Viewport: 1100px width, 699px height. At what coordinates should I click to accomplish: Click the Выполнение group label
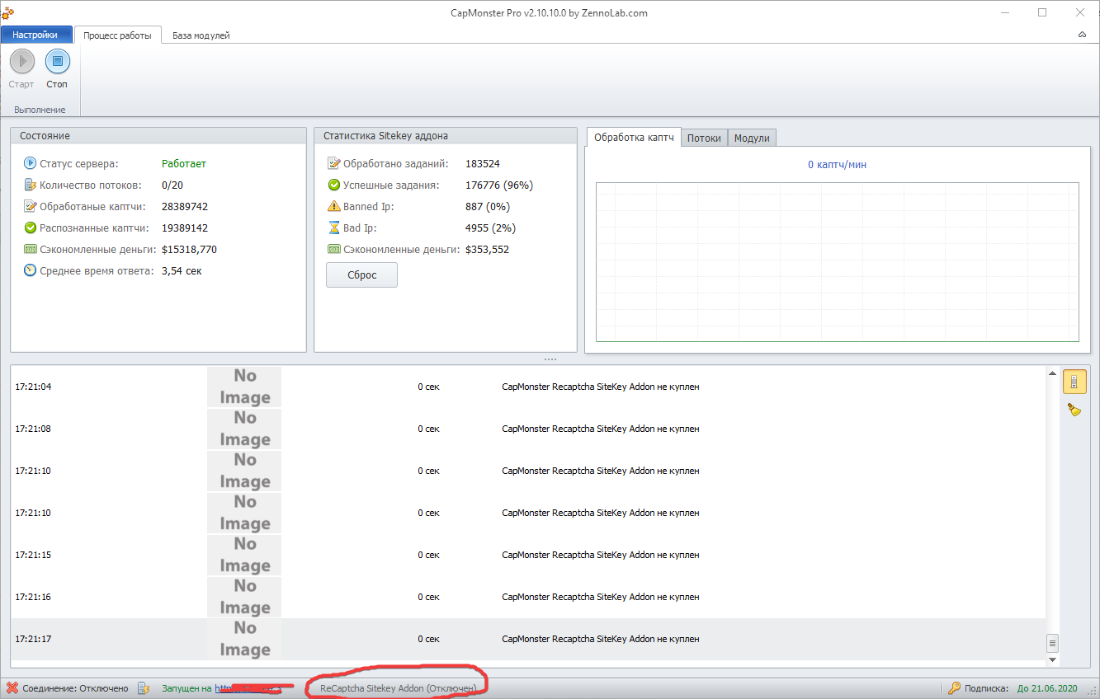[40, 109]
